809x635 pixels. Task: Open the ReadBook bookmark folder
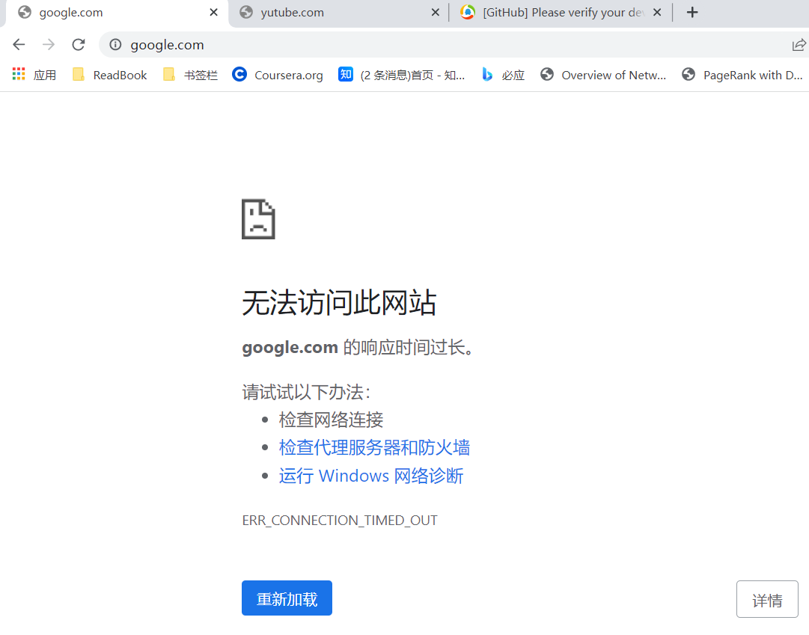coord(110,75)
